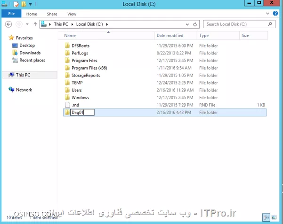Switch to the Home ribbon tab

(32, 14)
